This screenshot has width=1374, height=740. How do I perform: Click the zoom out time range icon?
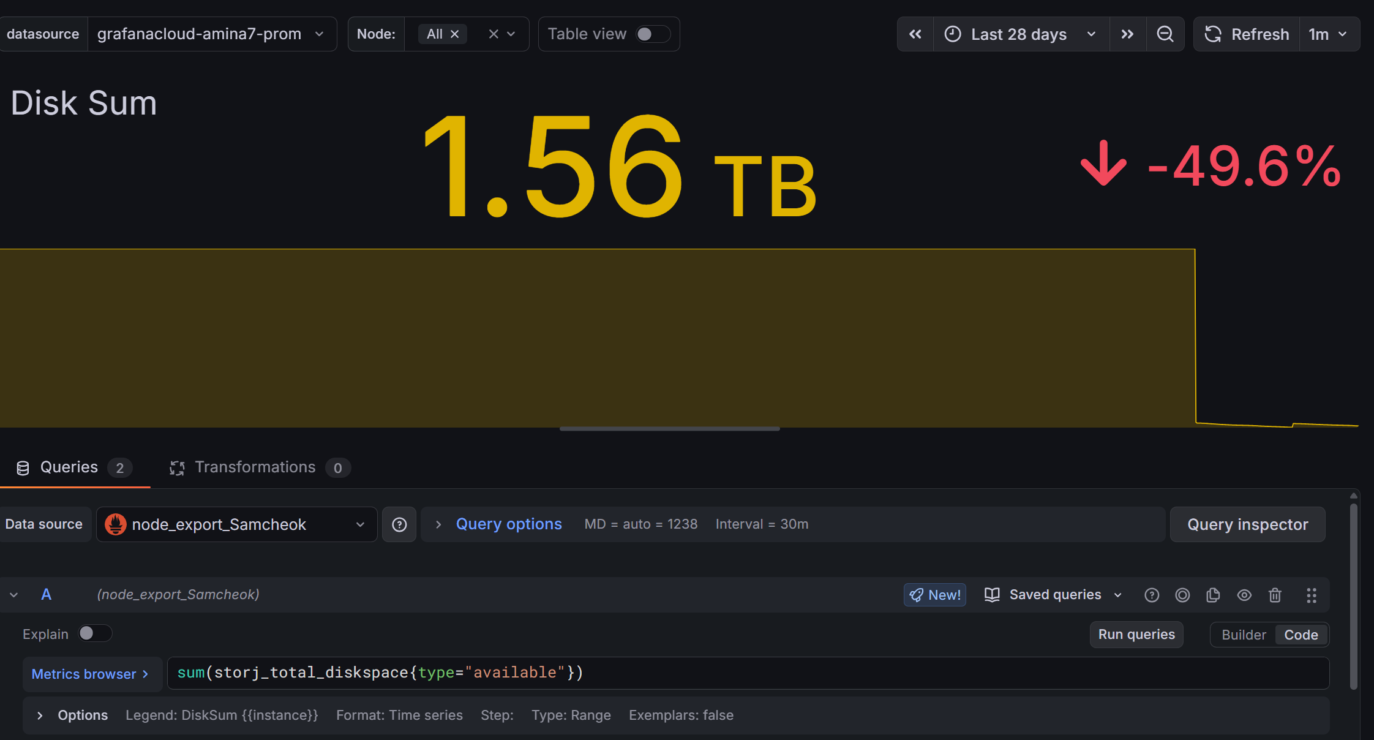[x=1165, y=34]
